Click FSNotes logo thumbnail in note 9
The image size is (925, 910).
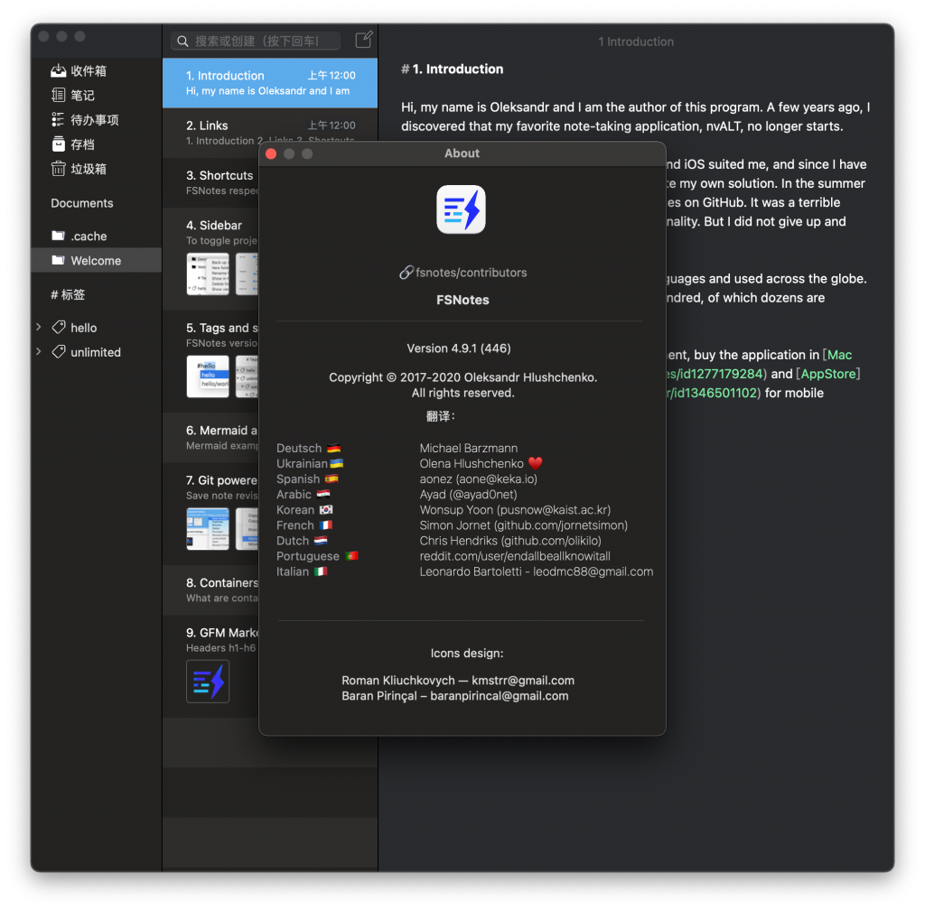tap(208, 682)
